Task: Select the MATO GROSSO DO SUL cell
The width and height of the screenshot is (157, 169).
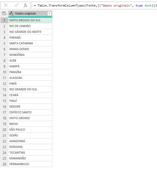Action: (x=30, y=20)
